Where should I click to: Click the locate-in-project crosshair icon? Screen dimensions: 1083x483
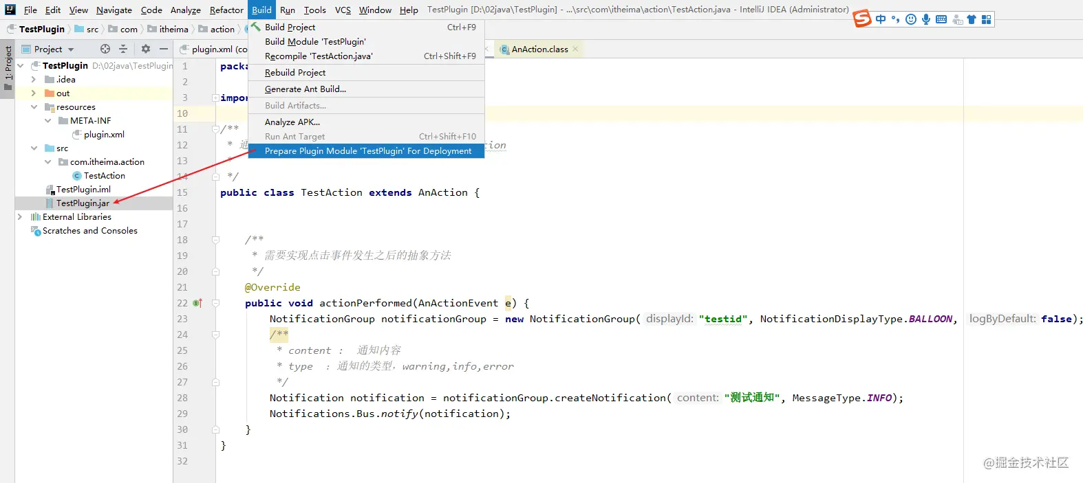point(105,49)
